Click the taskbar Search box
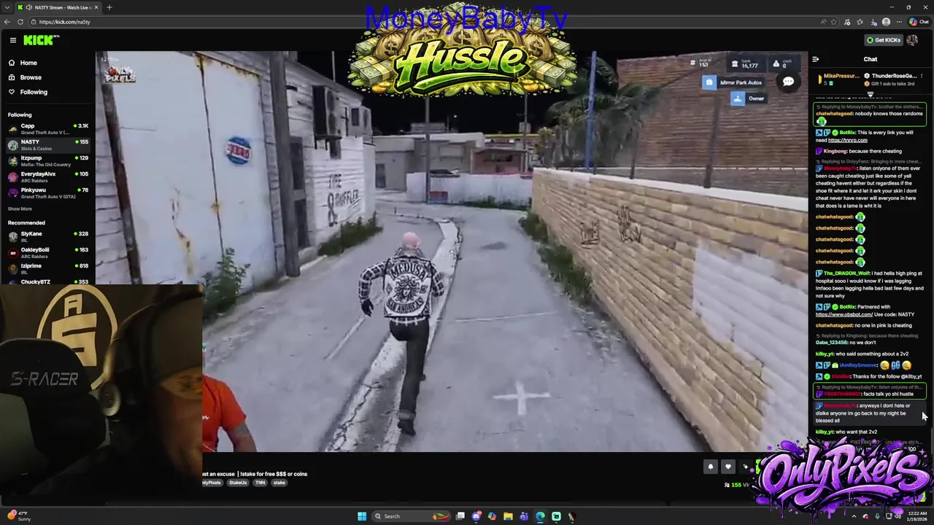The height and width of the screenshot is (525, 934). [x=412, y=516]
